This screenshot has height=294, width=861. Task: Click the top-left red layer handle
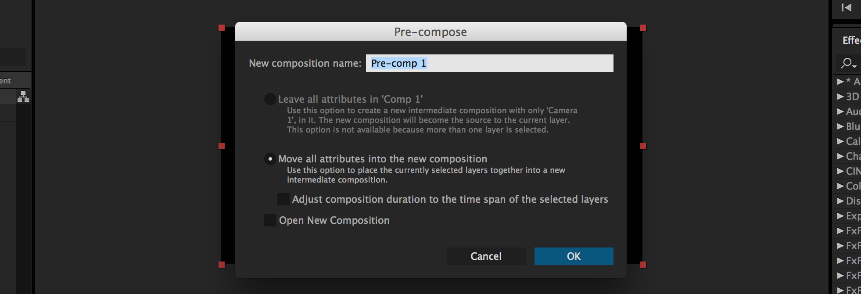(x=222, y=28)
